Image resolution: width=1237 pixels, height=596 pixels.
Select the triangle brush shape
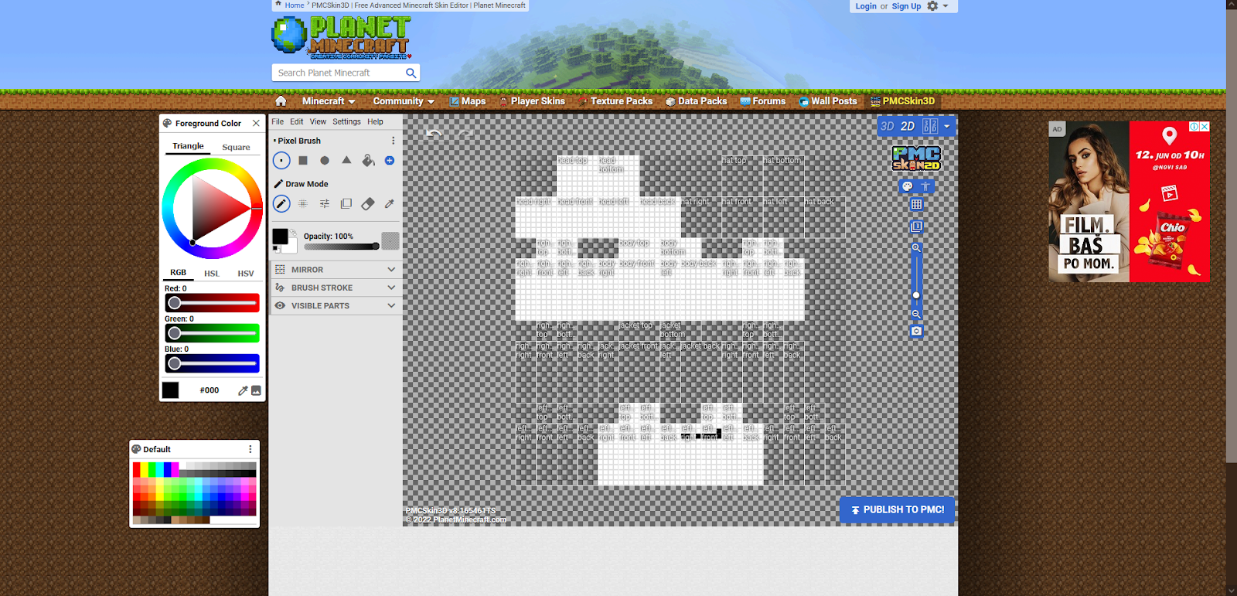[x=346, y=160]
